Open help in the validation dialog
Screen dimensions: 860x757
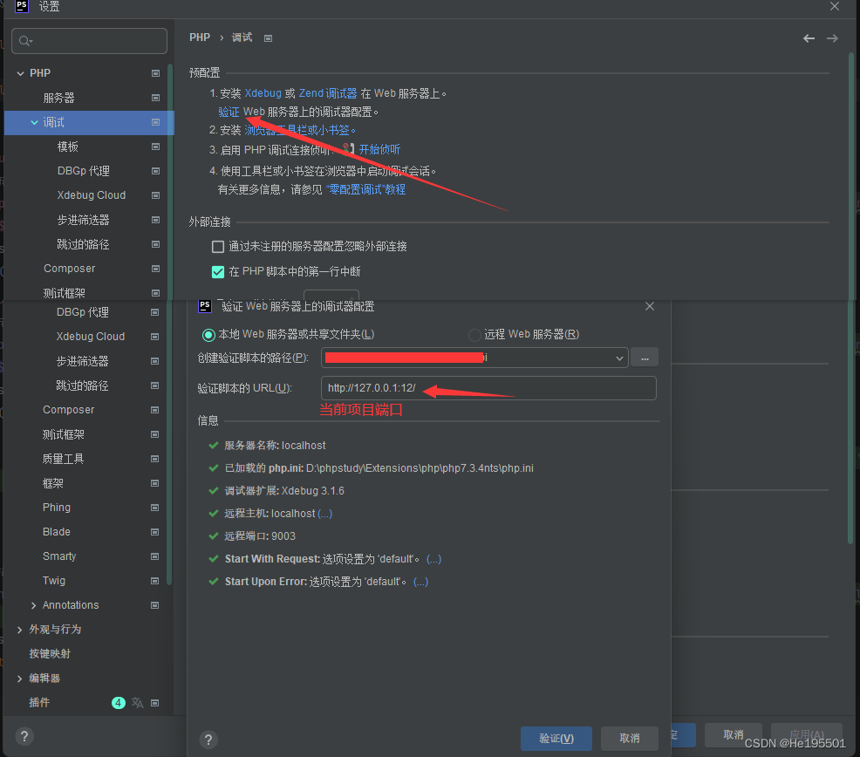click(x=208, y=740)
